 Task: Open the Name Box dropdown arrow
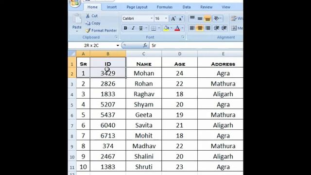pyautogui.click(x=118, y=45)
